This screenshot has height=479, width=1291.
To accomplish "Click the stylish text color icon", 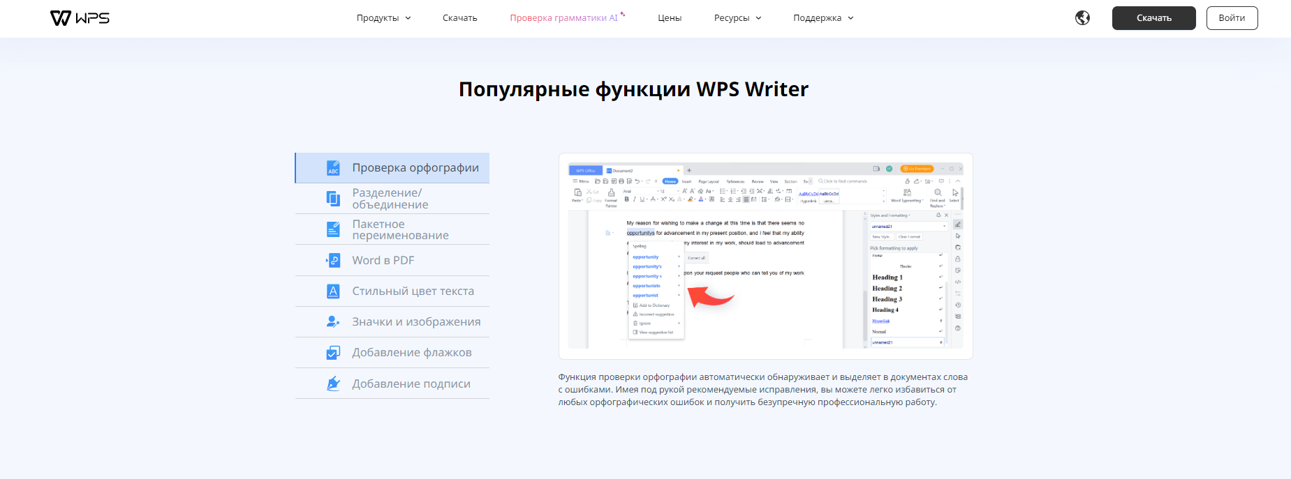I will pos(334,291).
